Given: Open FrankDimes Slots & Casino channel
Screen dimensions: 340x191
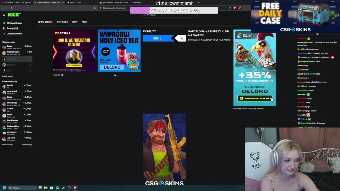Looking at the screenshot, I should click(x=17, y=121).
